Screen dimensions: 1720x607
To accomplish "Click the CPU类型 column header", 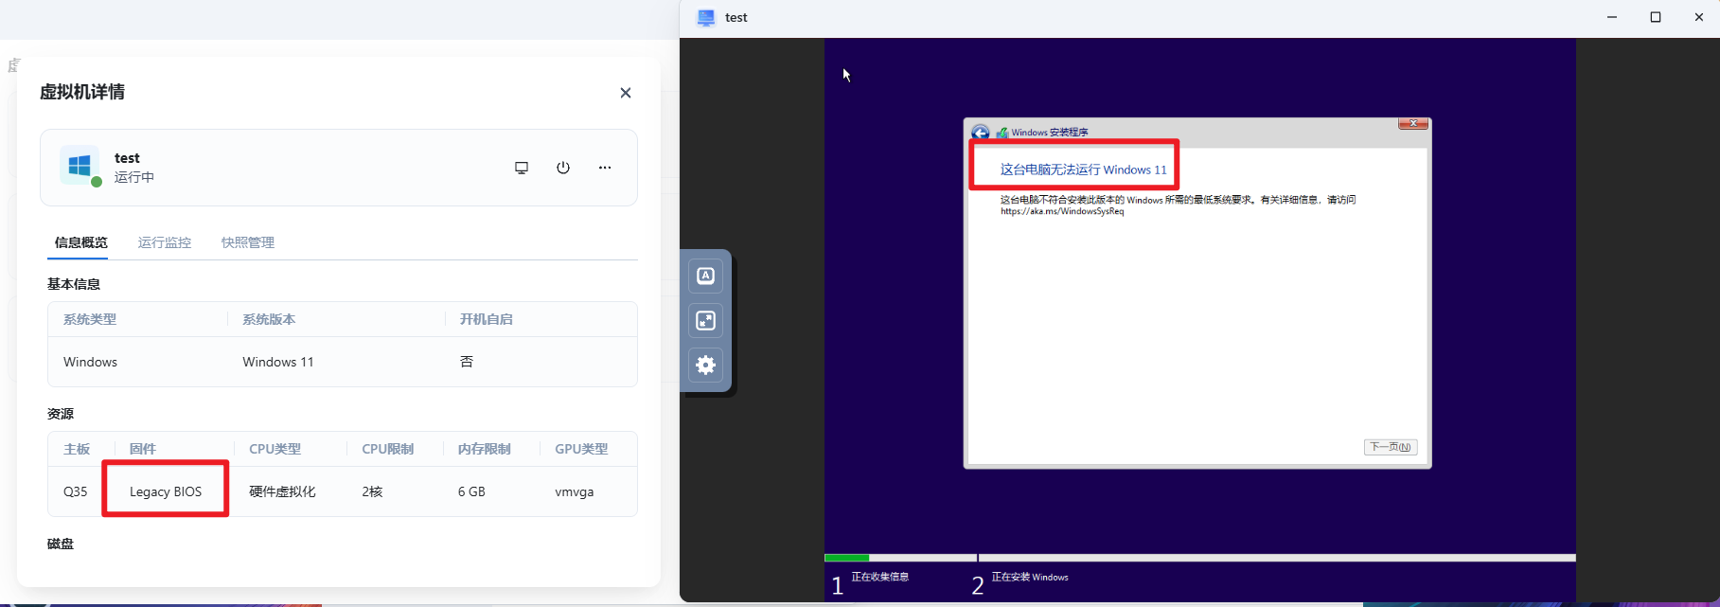I will click(275, 449).
